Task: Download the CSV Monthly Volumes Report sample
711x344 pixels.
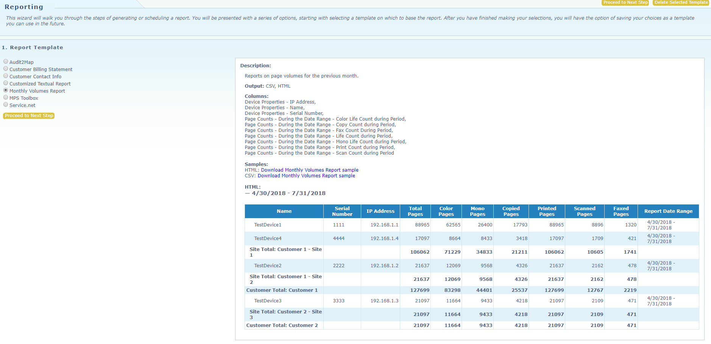Action: tap(306, 176)
